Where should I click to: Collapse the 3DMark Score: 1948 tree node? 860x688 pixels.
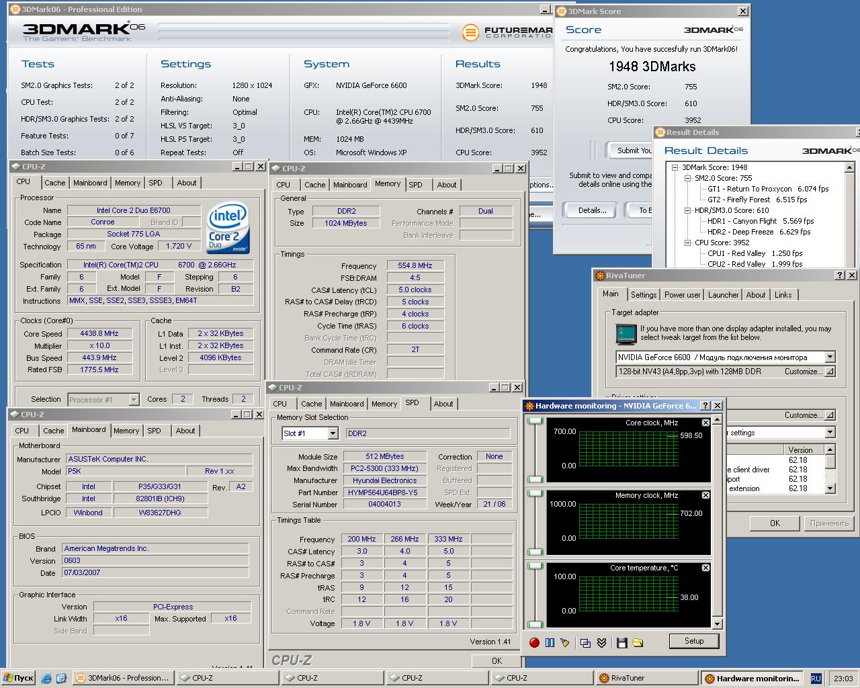pos(675,167)
